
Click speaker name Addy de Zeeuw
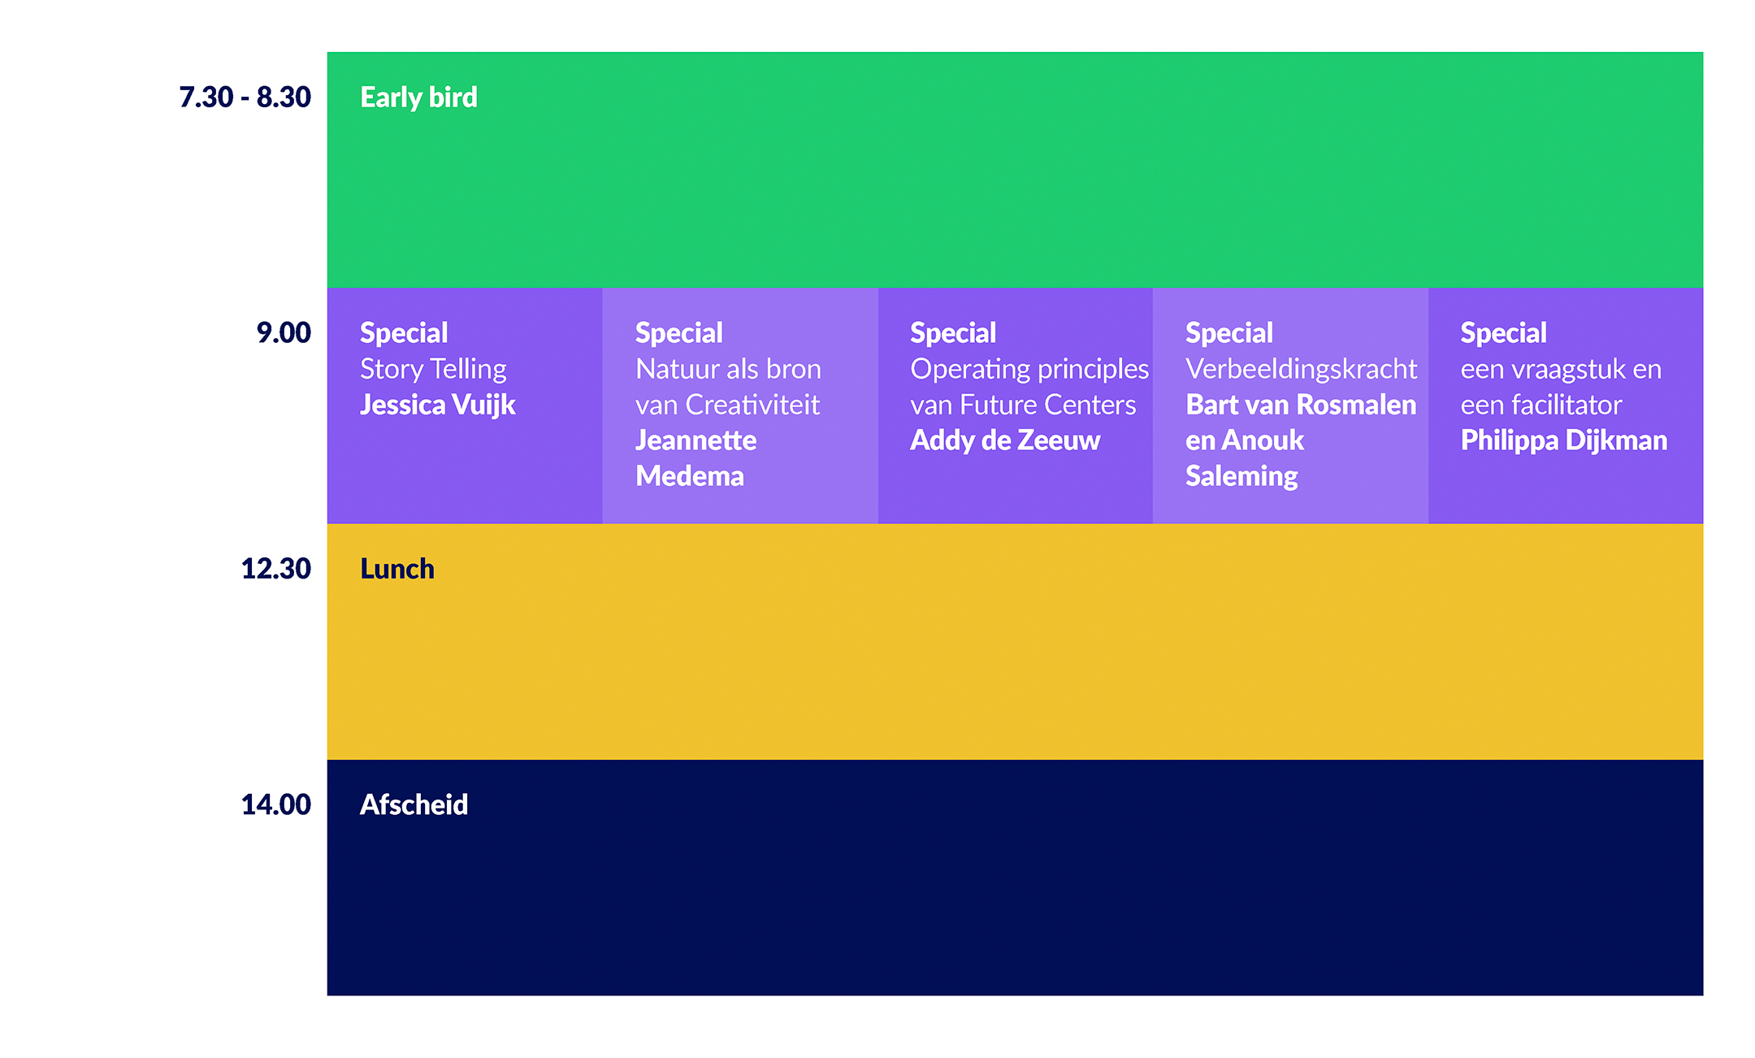tap(1005, 440)
